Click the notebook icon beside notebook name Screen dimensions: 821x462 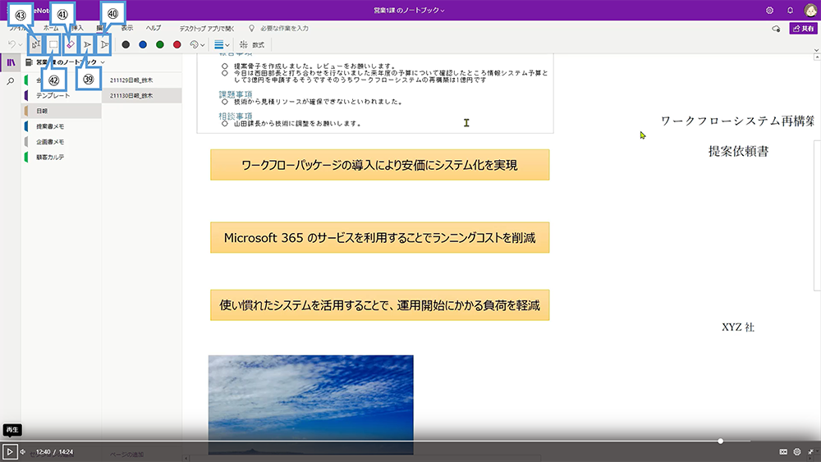30,62
